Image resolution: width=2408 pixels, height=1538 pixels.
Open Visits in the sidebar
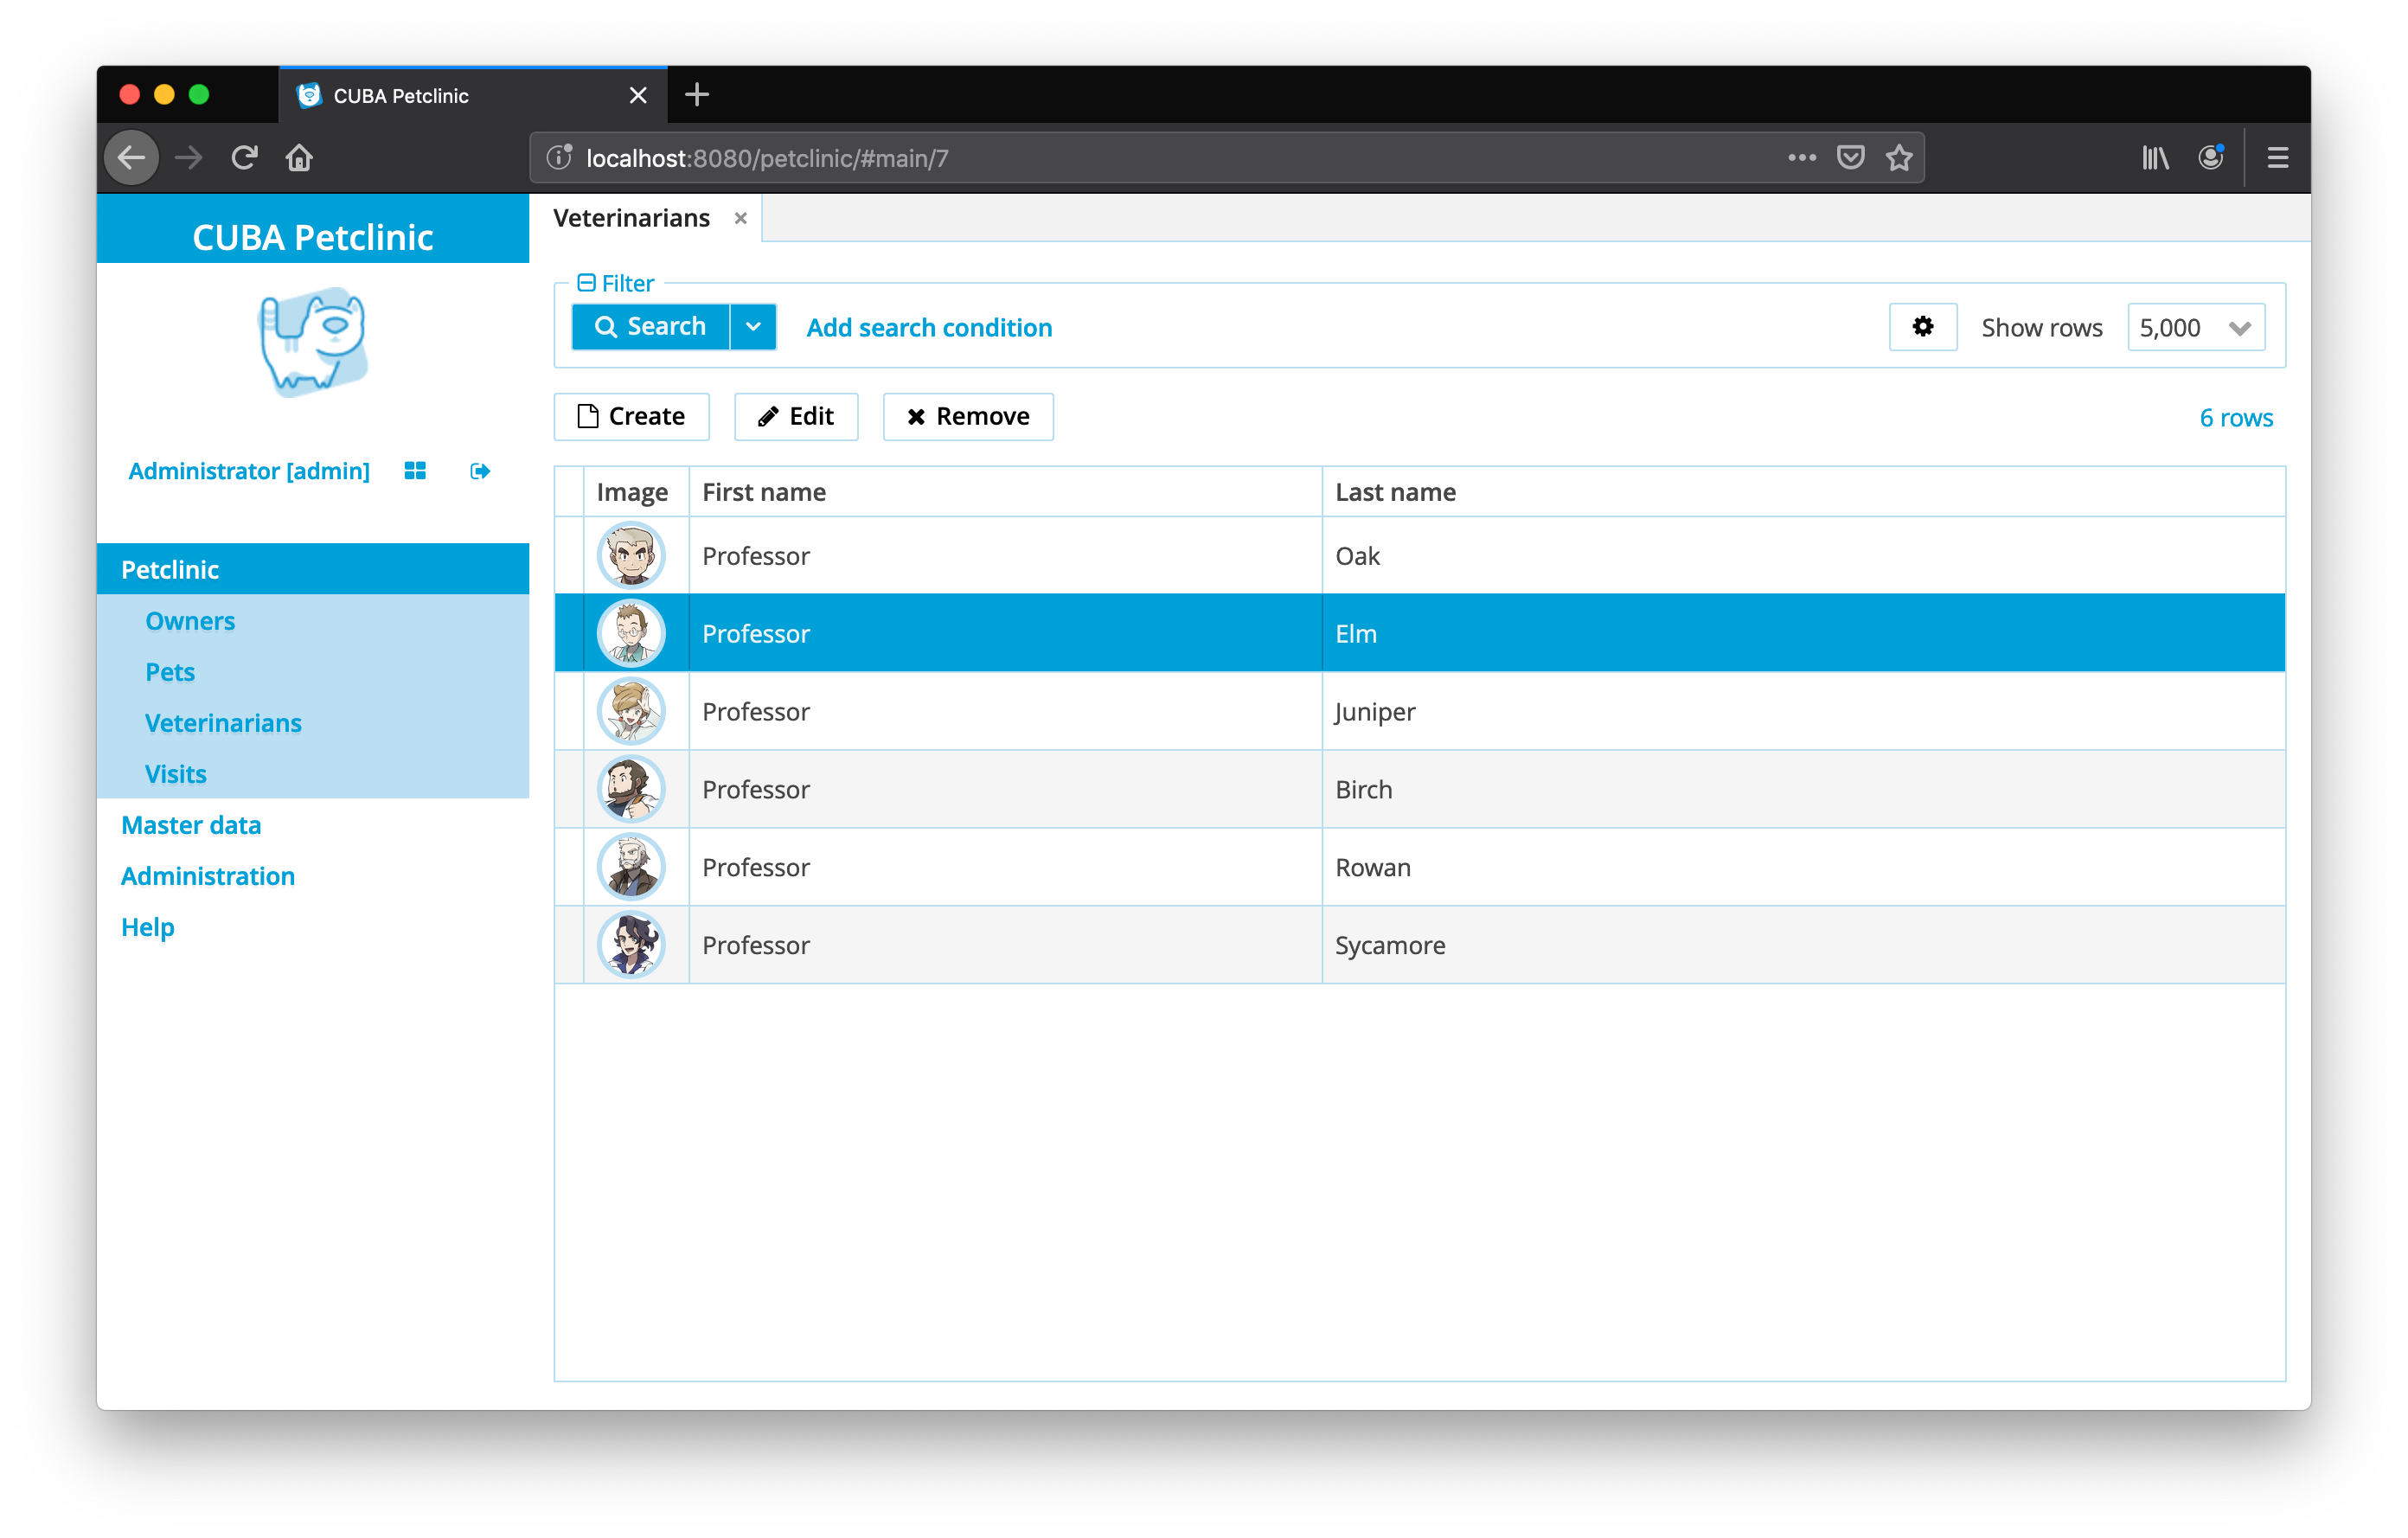pyautogui.click(x=176, y=774)
